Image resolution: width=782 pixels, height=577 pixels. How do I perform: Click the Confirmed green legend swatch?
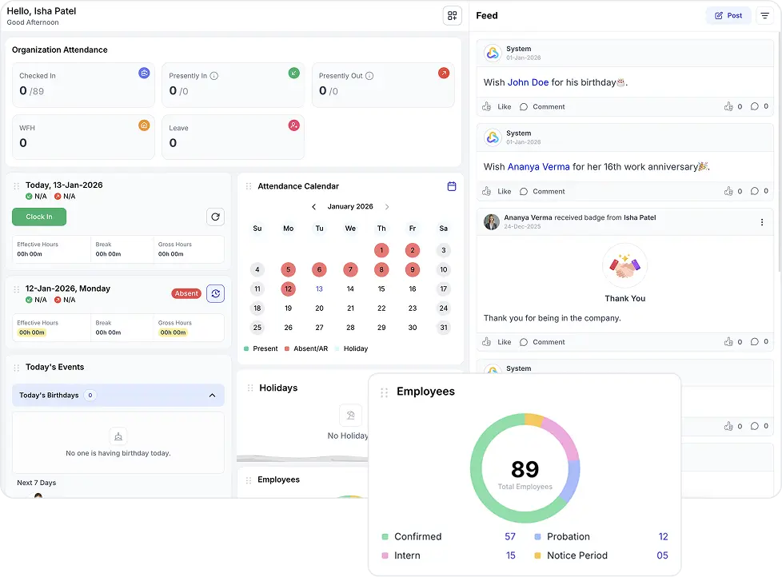385,537
